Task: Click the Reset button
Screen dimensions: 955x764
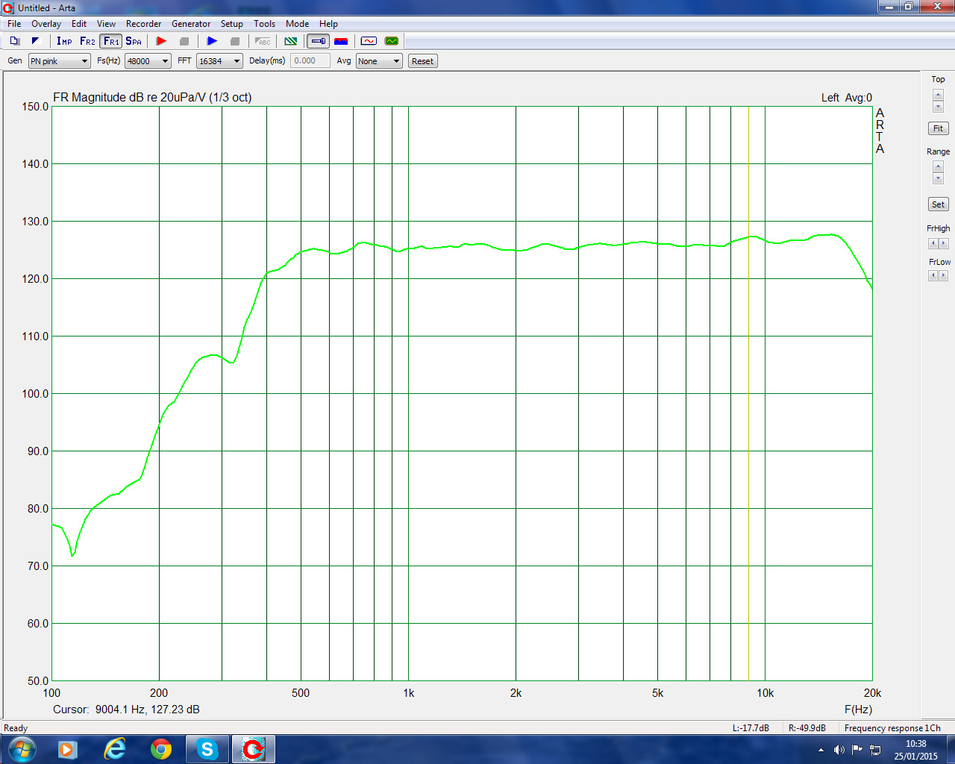Action: tap(422, 61)
